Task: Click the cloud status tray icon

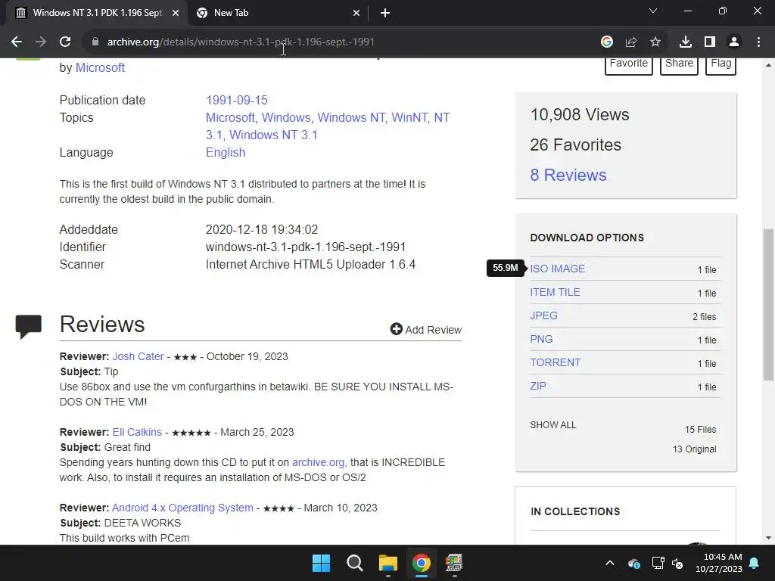Action: (634, 563)
